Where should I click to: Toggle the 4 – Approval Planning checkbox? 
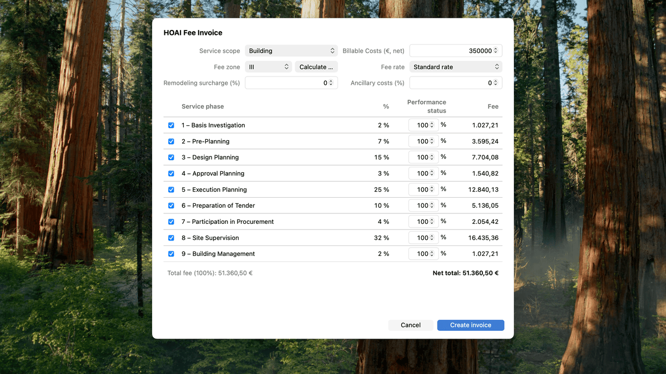pos(171,173)
